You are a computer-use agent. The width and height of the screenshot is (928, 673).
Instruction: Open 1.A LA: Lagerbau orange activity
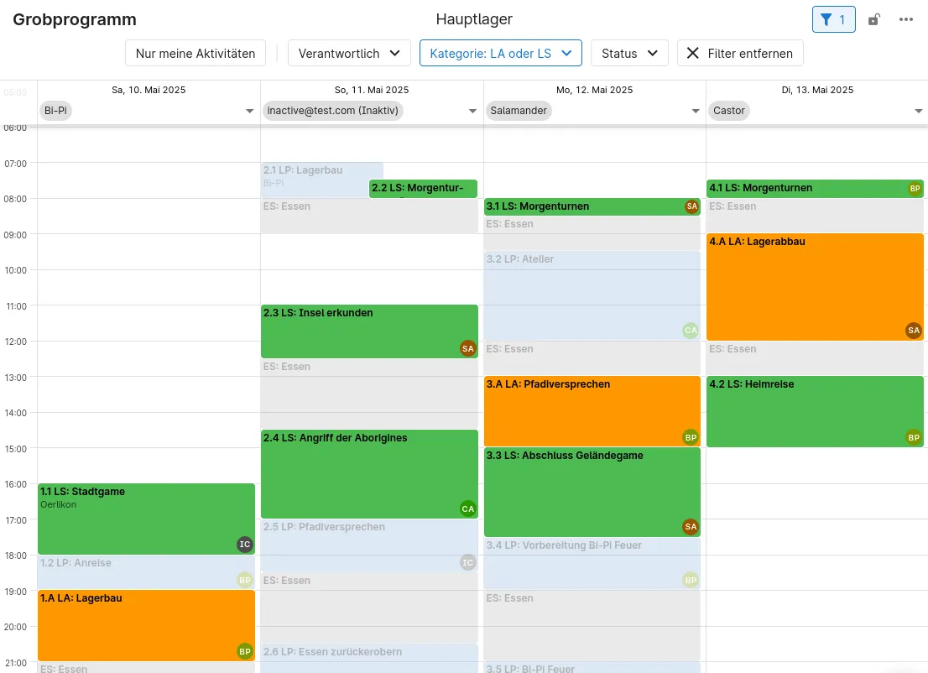(146, 625)
